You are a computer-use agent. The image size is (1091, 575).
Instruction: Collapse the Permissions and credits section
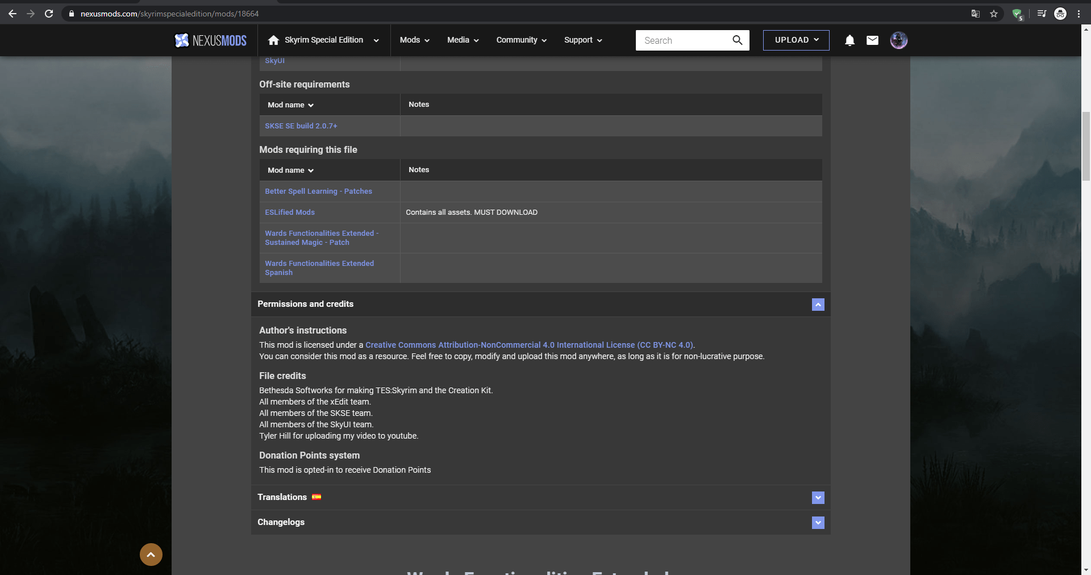tap(818, 305)
